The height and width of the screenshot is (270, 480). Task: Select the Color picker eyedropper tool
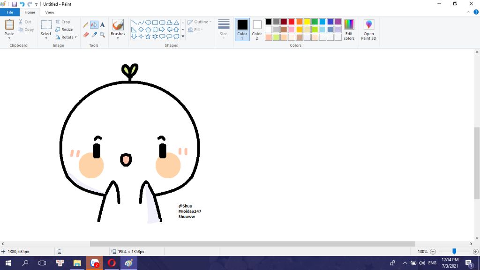point(94,35)
